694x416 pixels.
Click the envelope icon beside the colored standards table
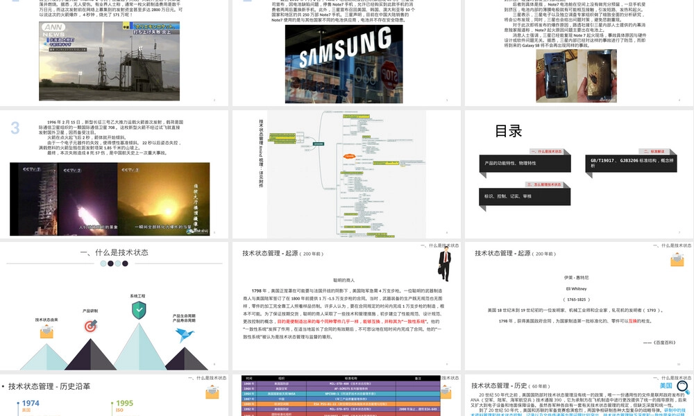pos(446,392)
